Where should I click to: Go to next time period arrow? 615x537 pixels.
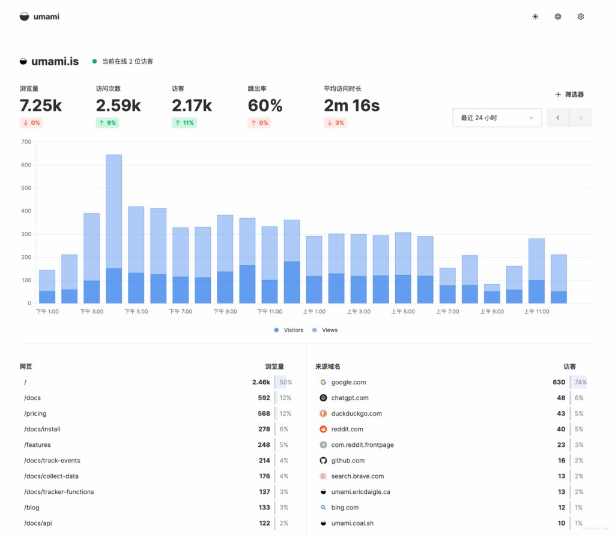581,118
